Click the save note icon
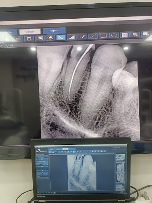The image size is (152, 203). 124,35
